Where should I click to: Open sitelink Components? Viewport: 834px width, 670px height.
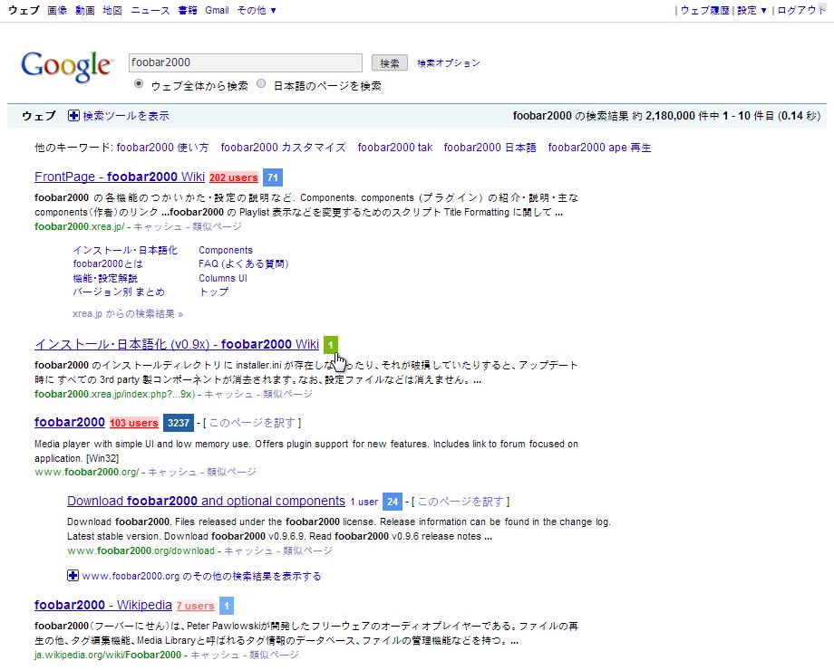(x=226, y=250)
